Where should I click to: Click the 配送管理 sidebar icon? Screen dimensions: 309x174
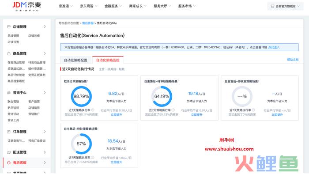(x=9, y=152)
